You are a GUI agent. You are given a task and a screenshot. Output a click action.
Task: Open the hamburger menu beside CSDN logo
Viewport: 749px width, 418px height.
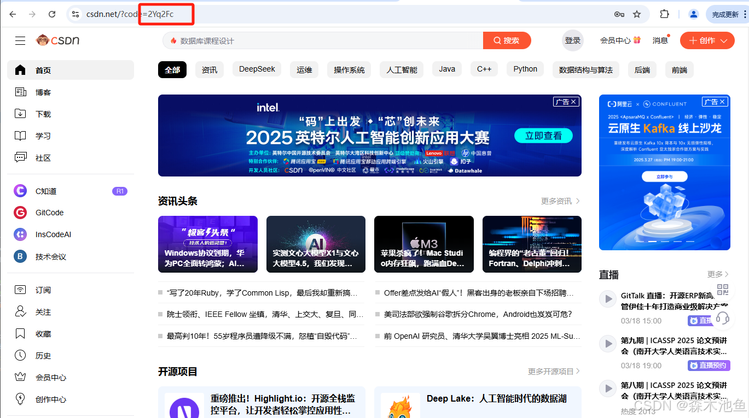pyautogui.click(x=20, y=40)
